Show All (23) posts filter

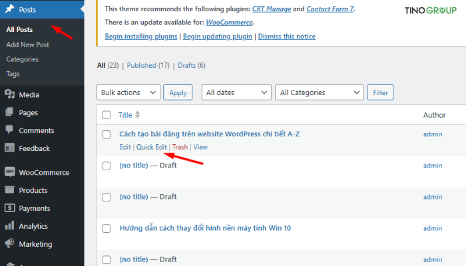tap(108, 65)
